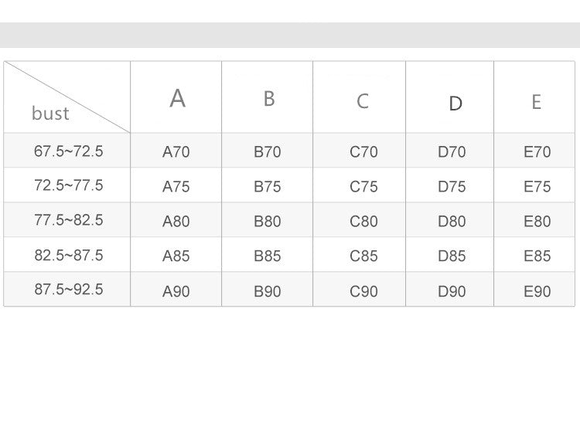
Task: Select the D70 size cell
Action: click(x=452, y=152)
